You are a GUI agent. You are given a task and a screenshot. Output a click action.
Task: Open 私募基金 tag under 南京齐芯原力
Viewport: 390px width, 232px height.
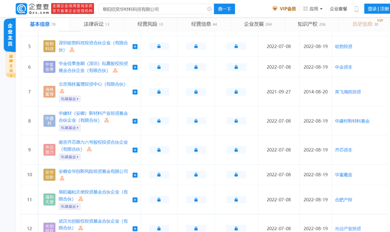(x=70, y=157)
